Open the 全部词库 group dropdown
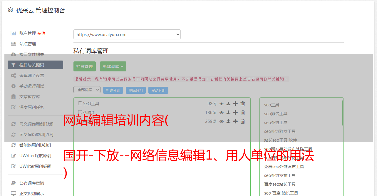 (x=87, y=90)
